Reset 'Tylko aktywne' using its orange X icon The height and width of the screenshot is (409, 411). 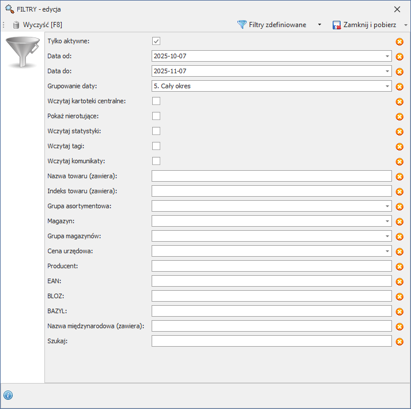pos(399,42)
